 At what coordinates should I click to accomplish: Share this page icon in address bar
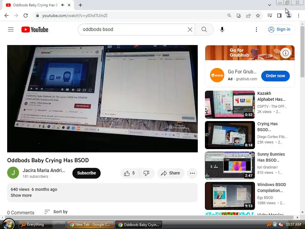[248, 16]
